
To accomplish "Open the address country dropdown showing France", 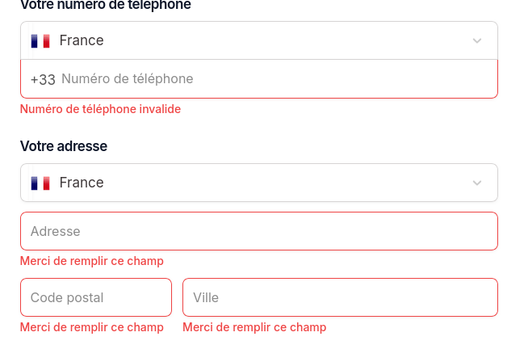I will click(258, 183).
